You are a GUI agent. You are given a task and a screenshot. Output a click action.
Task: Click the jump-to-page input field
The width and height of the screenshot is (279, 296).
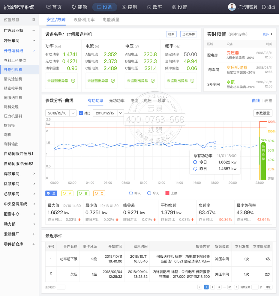(x=255, y=287)
